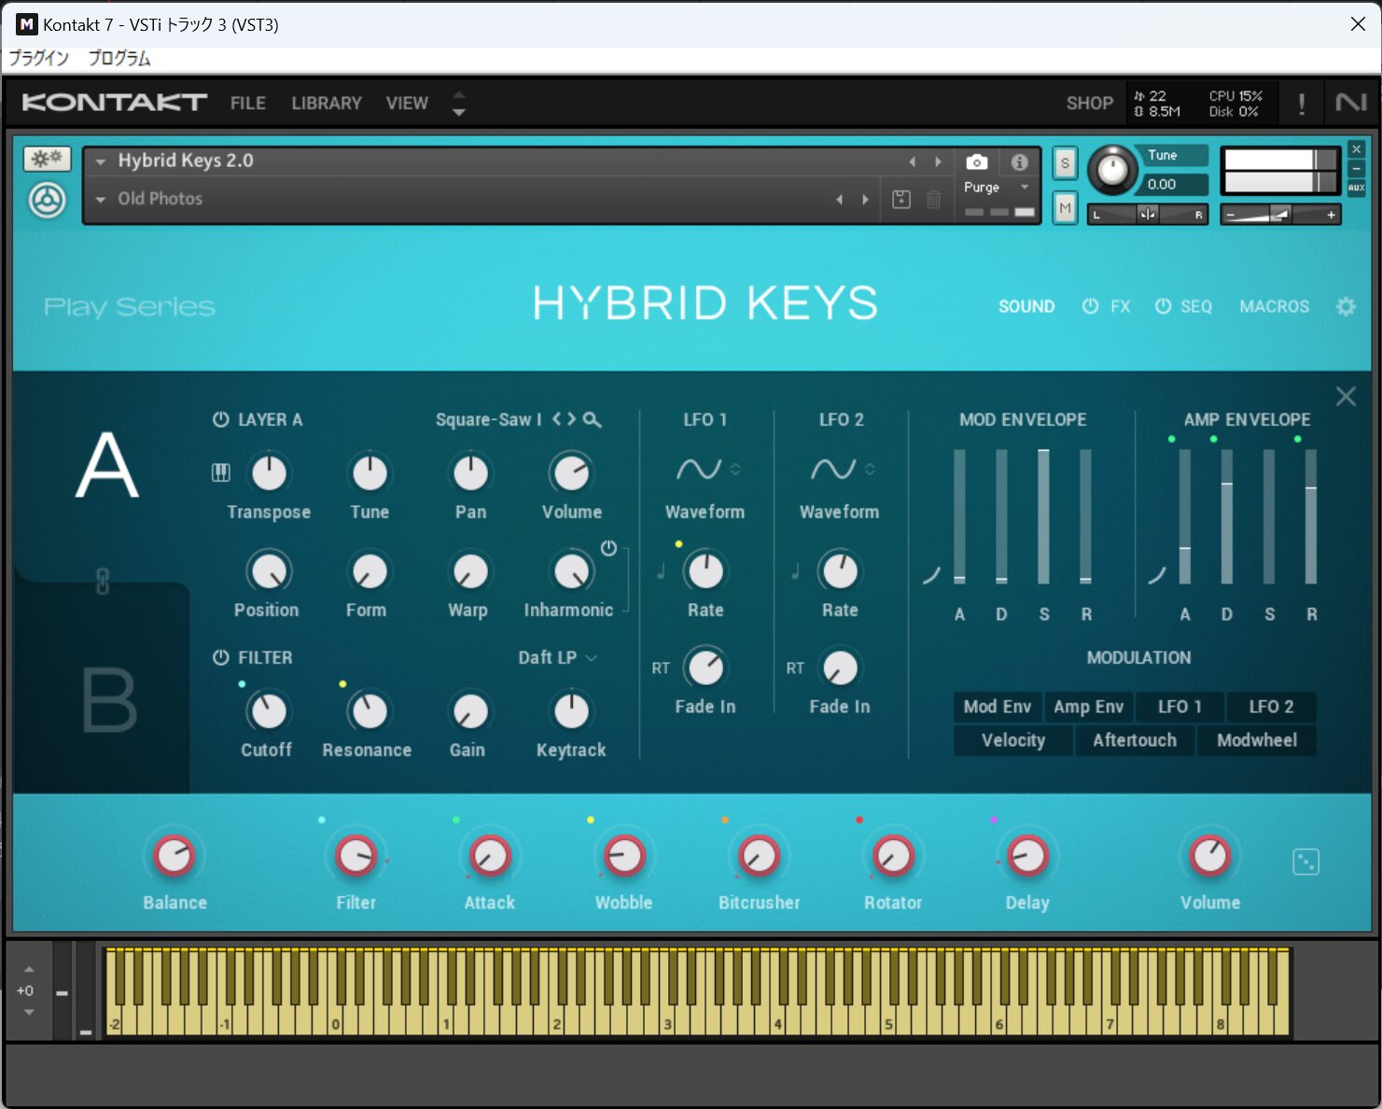Screen dimensions: 1382x1109
Task: Switch to the MACROS tab
Action: 1274,306
